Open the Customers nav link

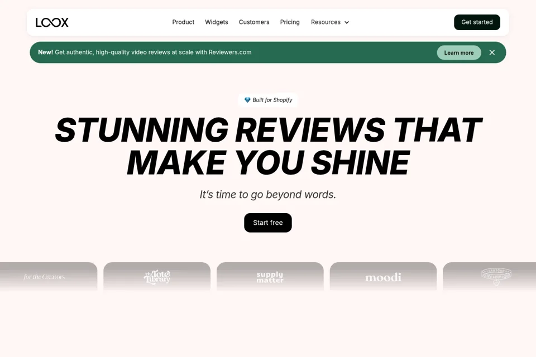254,22
